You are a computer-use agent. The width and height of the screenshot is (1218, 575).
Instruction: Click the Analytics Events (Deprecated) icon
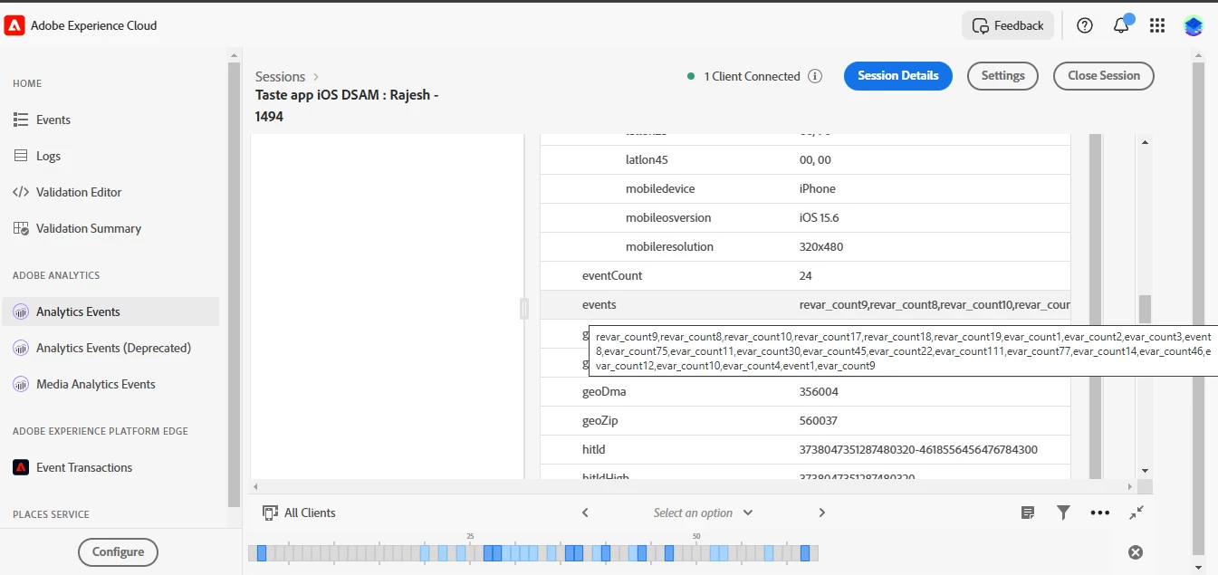pos(21,348)
